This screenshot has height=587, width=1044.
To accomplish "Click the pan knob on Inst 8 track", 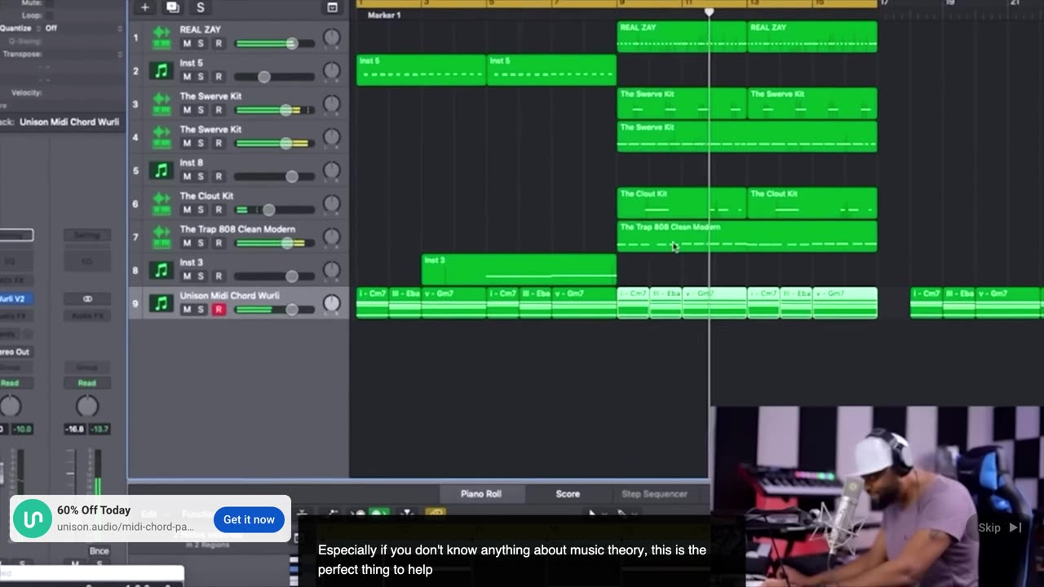I will 331,171.
